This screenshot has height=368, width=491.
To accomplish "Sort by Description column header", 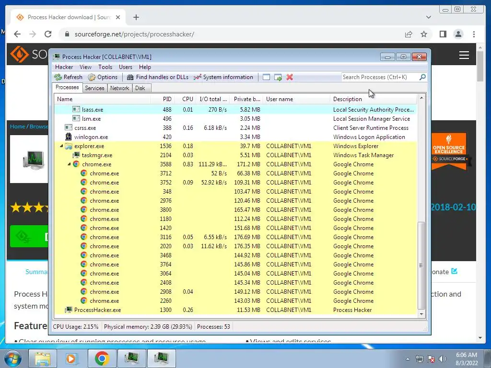I will [373, 99].
